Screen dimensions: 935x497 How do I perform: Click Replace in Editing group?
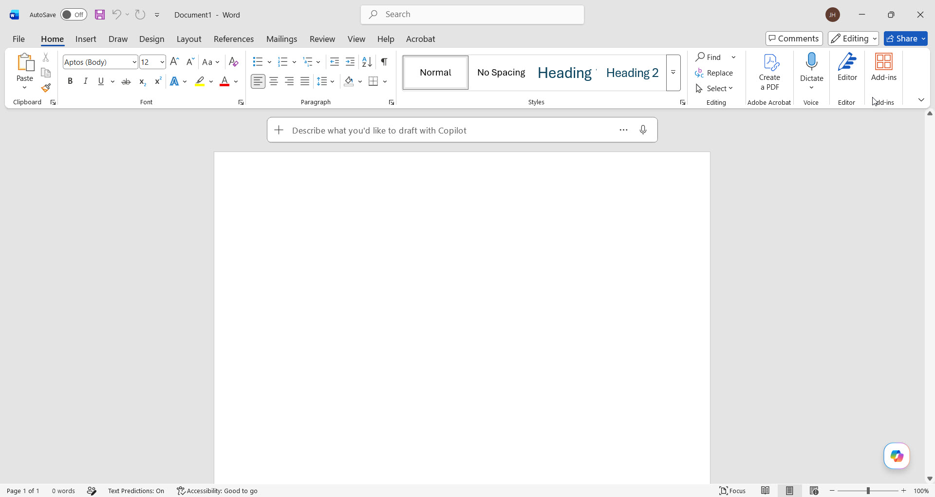click(714, 73)
